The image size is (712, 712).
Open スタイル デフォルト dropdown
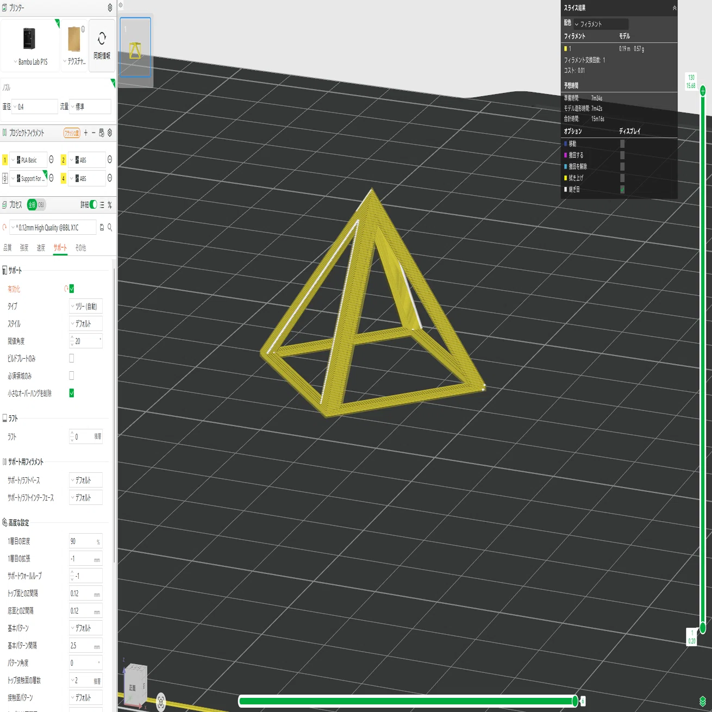point(86,324)
